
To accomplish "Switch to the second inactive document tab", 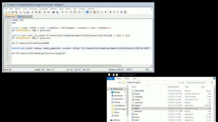I will click(x=25, y=17).
